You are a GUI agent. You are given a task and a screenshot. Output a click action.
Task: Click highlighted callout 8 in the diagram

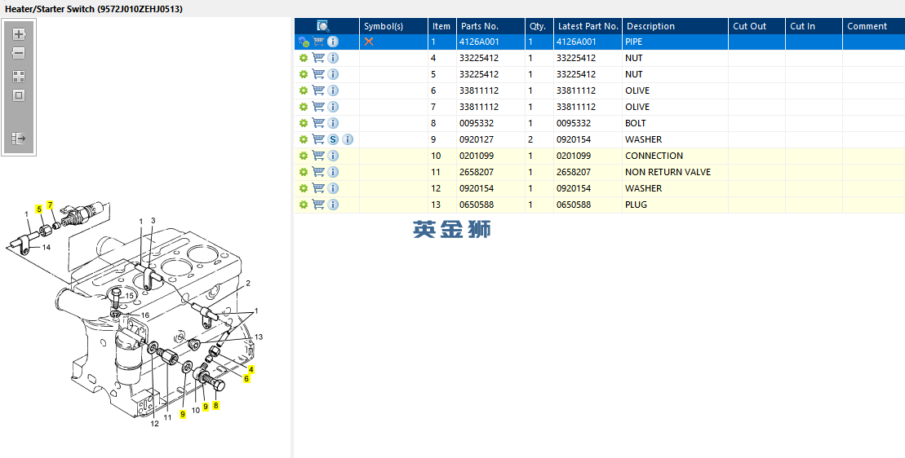tap(216, 405)
